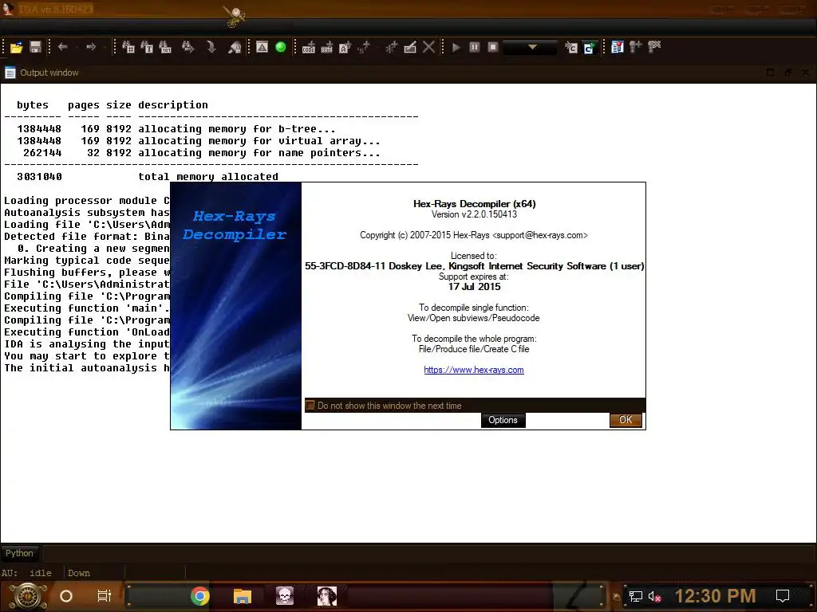Click the Save floppy disk icon

pos(35,47)
